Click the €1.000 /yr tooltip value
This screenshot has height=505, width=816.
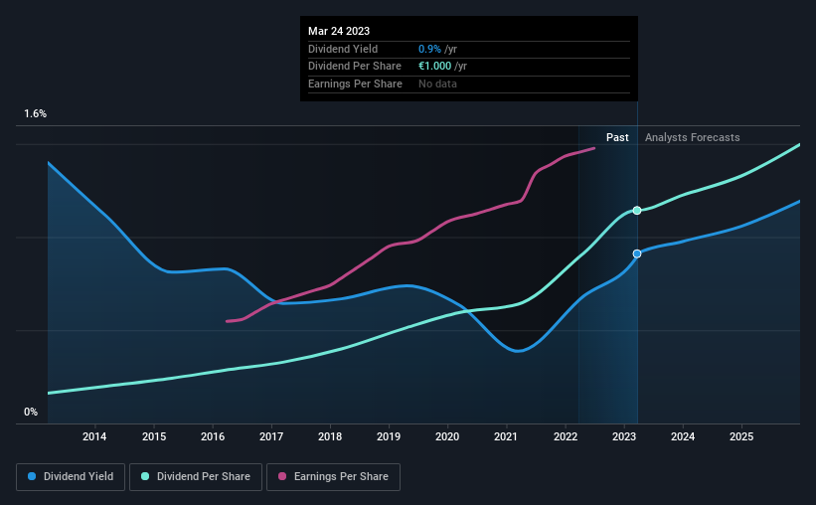point(443,67)
